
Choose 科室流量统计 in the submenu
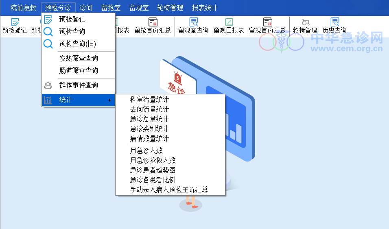click(149, 100)
